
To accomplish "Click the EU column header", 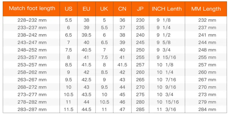I will [86, 9].
